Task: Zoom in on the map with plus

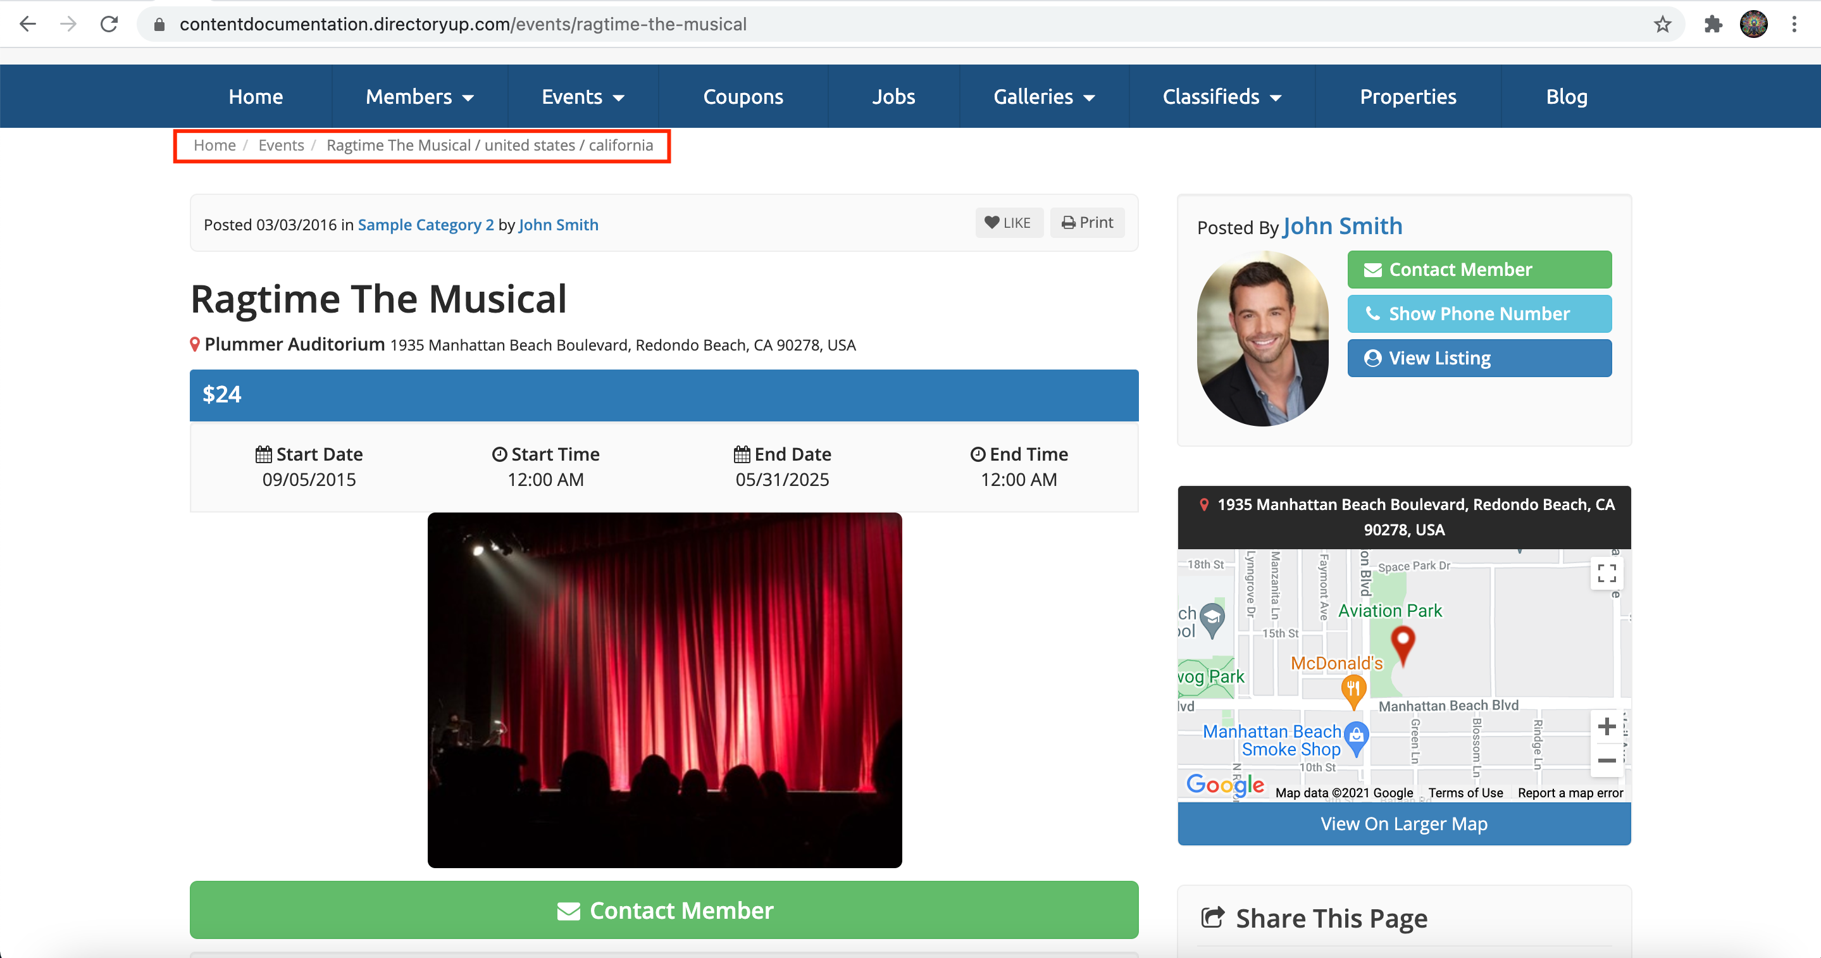Action: tap(1606, 726)
